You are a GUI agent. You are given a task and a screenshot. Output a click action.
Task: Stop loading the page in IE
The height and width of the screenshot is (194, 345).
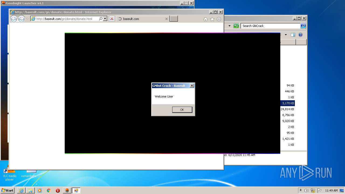click(112, 19)
